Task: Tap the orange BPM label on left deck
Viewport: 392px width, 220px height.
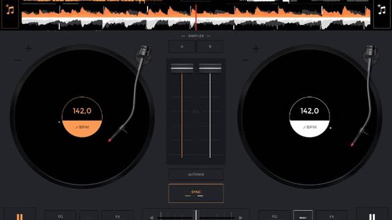Action: click(x=82, y=127)
